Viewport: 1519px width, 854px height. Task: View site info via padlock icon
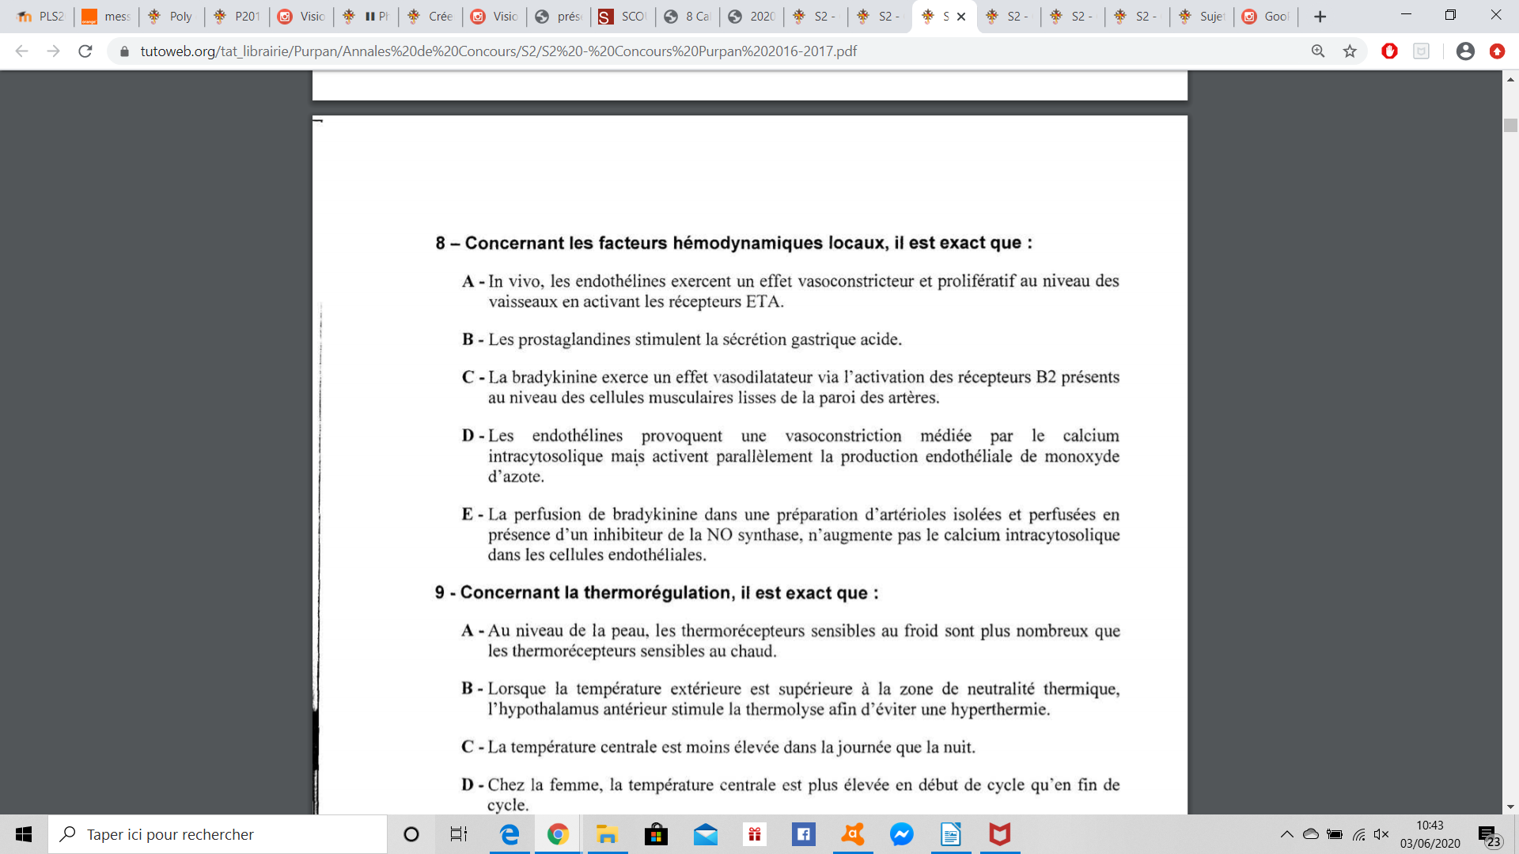(x=124, y=51)
